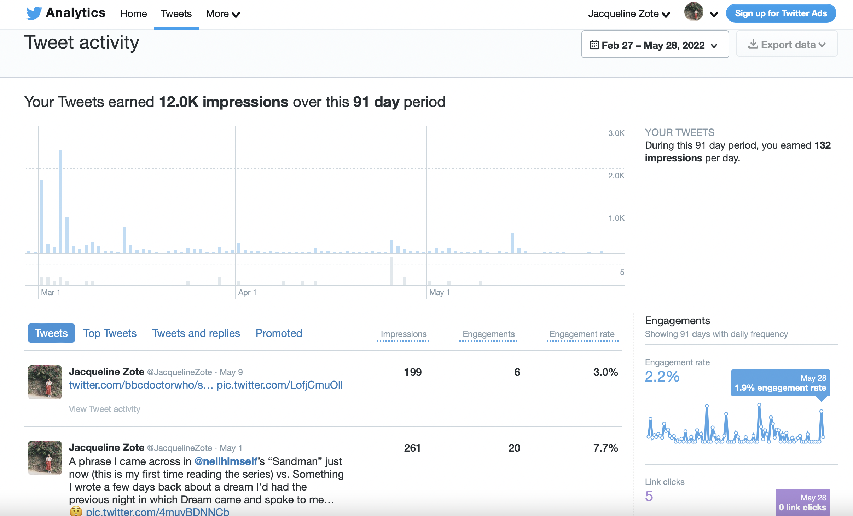Click the @neilhimself mention
Image resolution: width=853 pixels, height=516 pixels.
click(x=226, y=461)
